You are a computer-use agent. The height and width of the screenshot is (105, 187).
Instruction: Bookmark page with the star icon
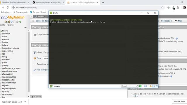(162, 8)
